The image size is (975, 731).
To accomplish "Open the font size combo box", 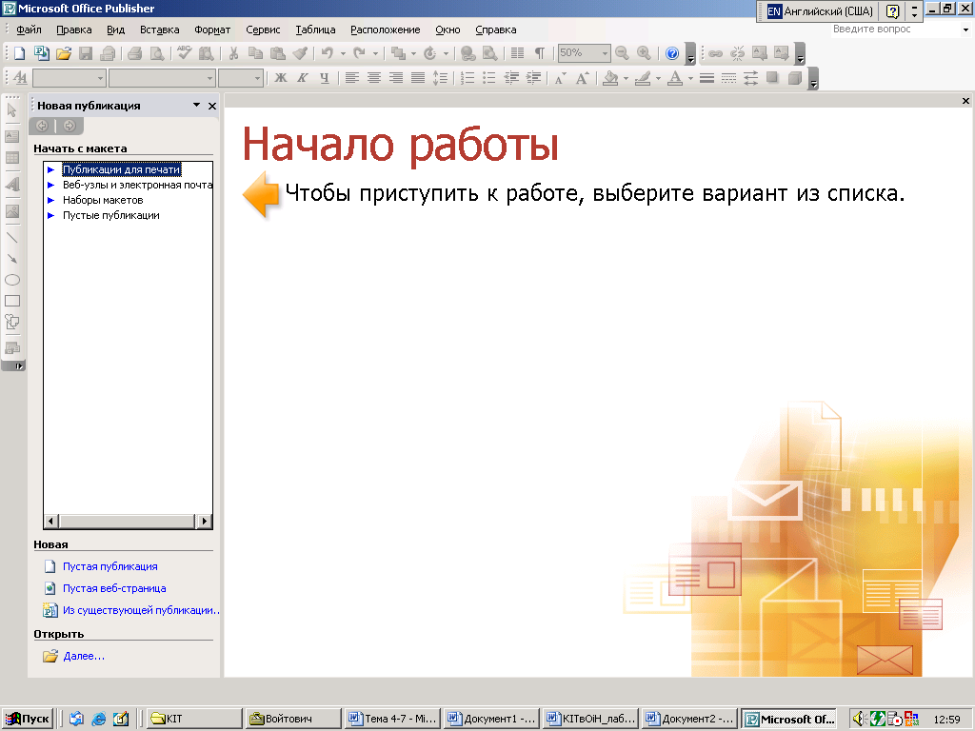I will pos(241,78).
